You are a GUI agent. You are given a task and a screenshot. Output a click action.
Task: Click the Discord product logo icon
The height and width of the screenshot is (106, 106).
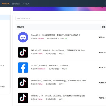[23, 37]
